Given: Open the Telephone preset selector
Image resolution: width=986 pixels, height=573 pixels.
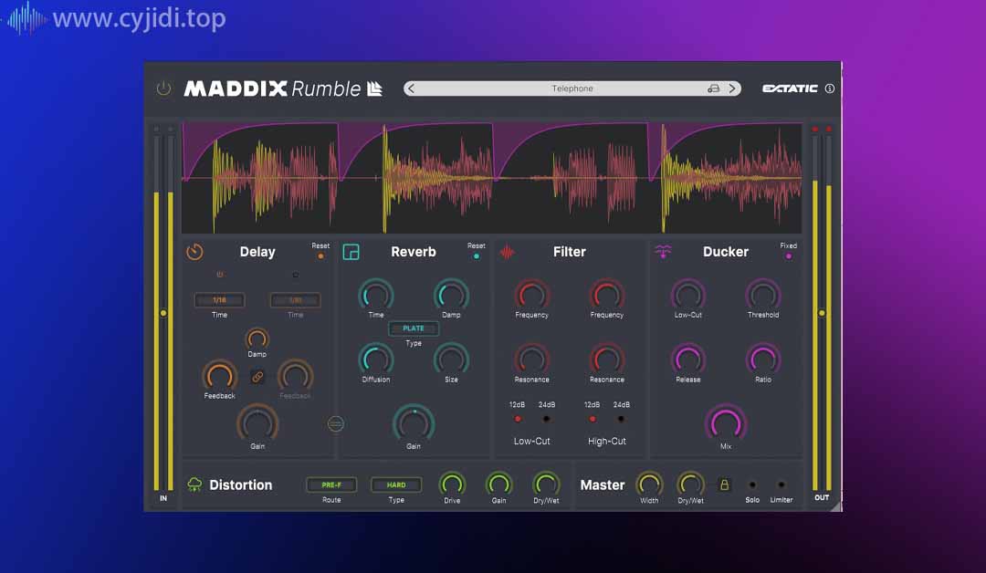Looking at the screenshot, I should [572, 89].
